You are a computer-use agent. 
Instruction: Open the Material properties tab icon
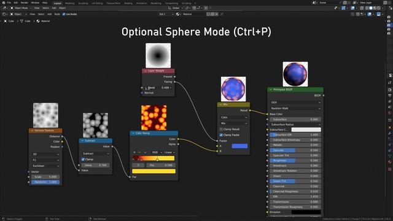pyautogui.click(x=390, y=162)
